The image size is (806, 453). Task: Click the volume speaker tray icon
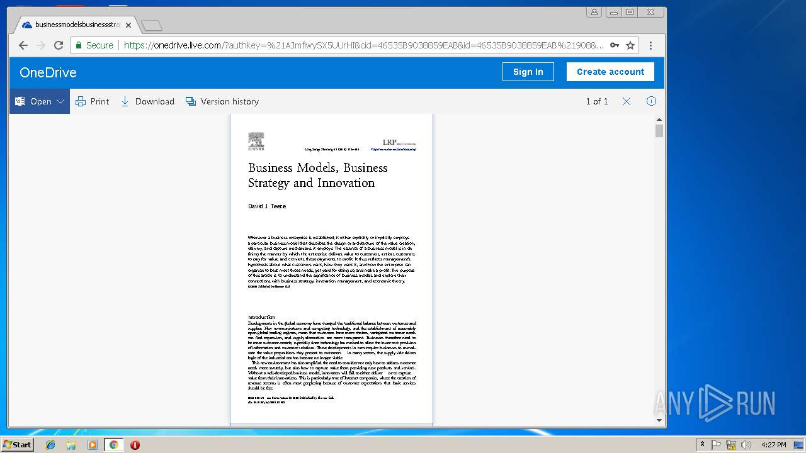click(746, 445)
